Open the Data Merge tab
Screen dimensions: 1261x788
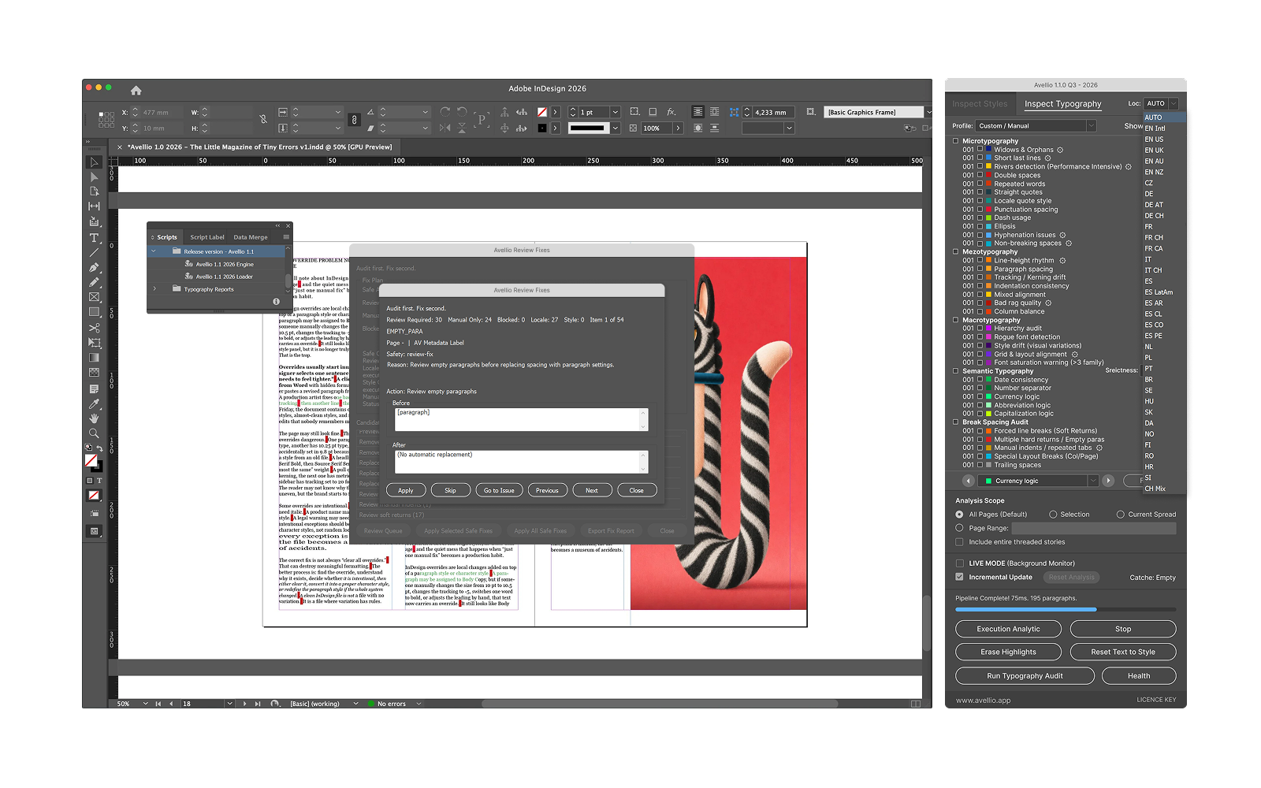250,237
